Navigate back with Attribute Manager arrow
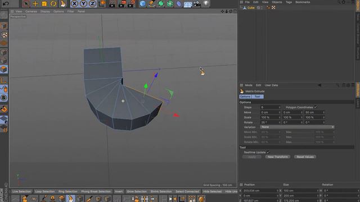Screen dimensions: 360x202 click(x=319, y=85)
